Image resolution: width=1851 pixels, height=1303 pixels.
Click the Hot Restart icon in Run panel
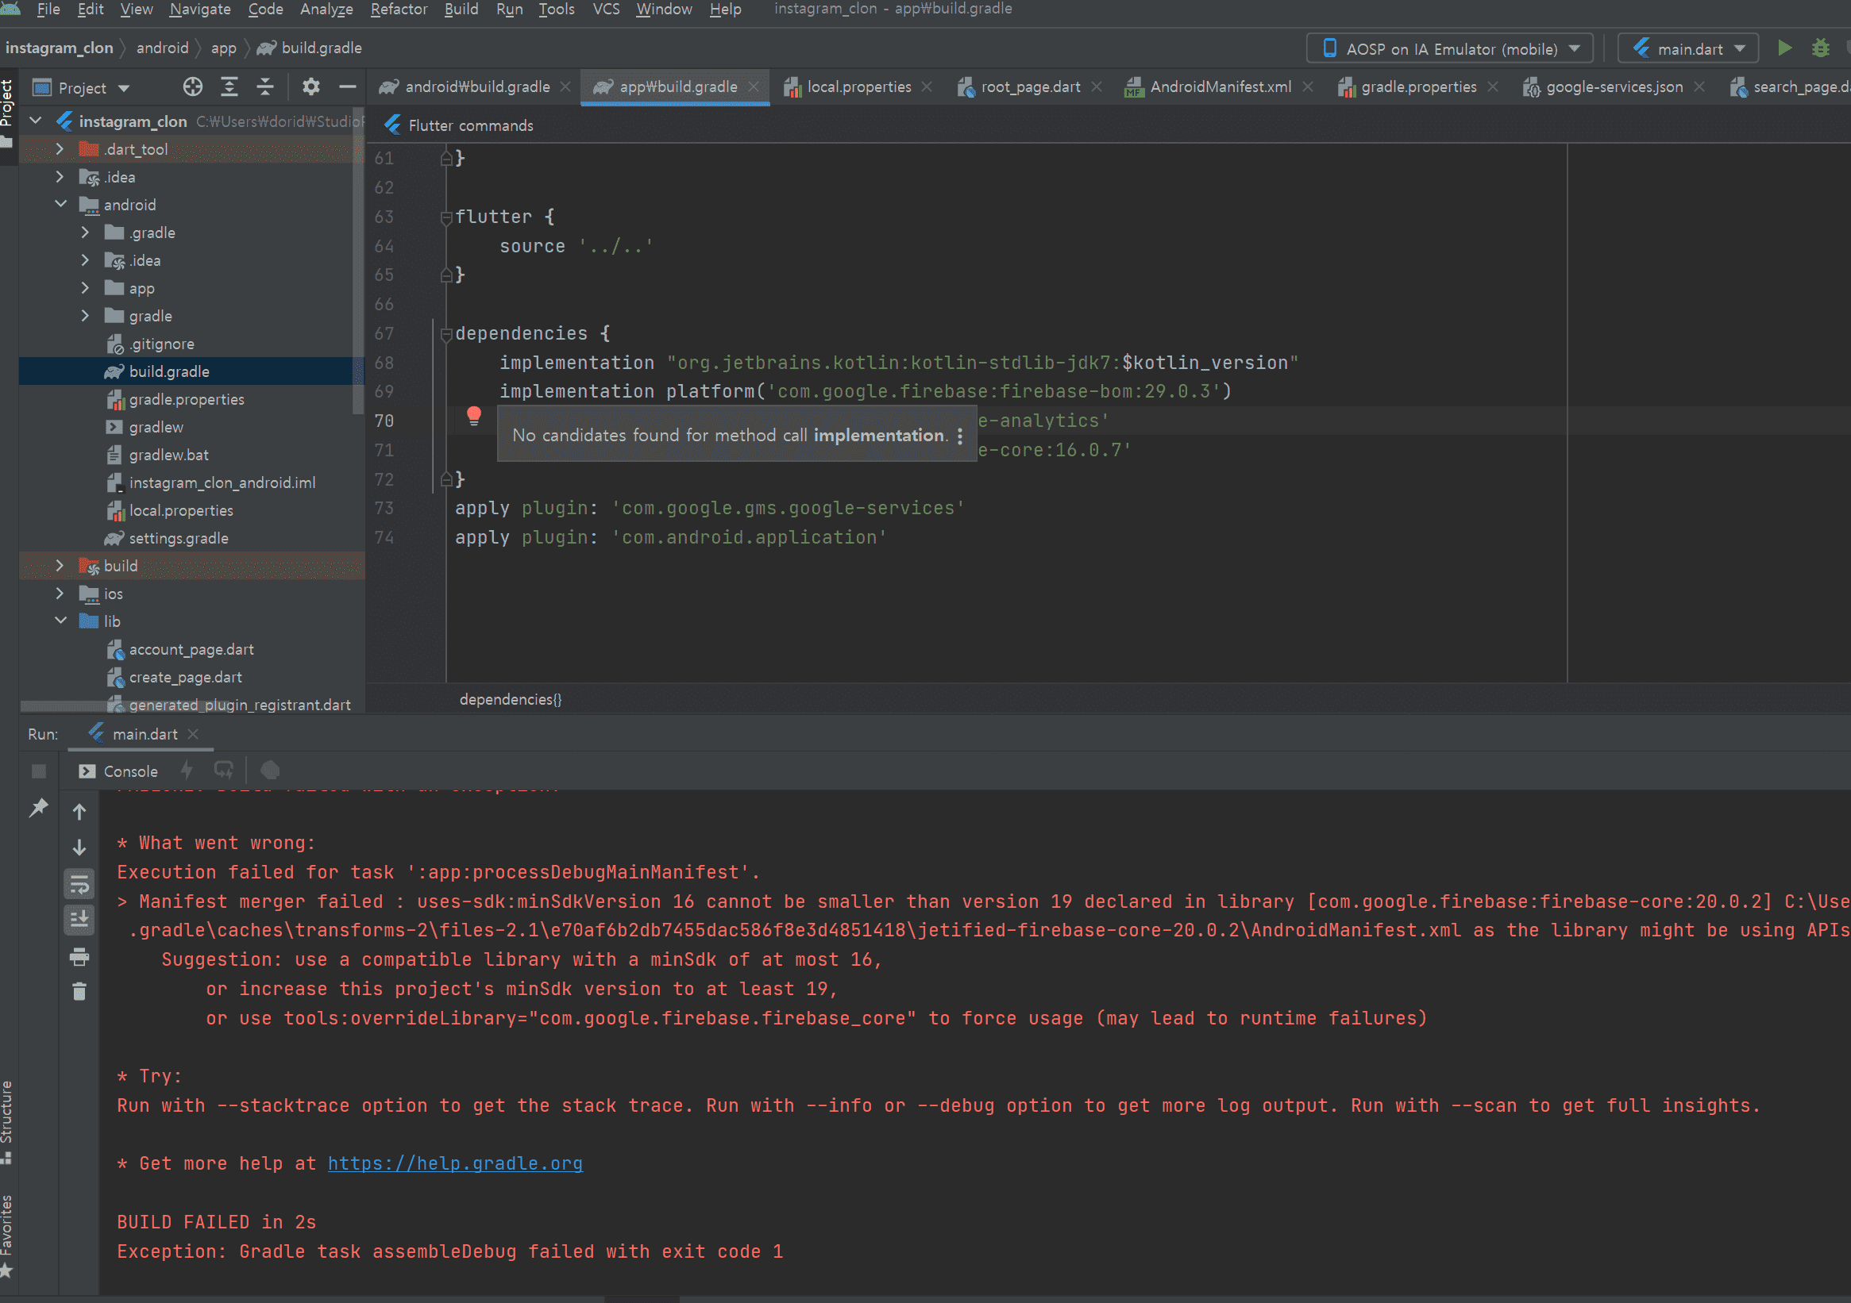[224, 771]
